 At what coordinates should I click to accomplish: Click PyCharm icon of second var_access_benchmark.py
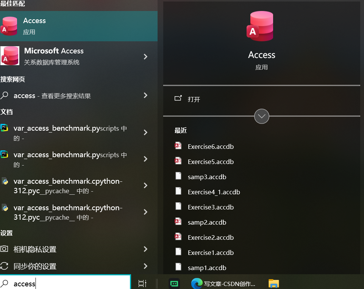pyautogui.click(x=5, y=155)
